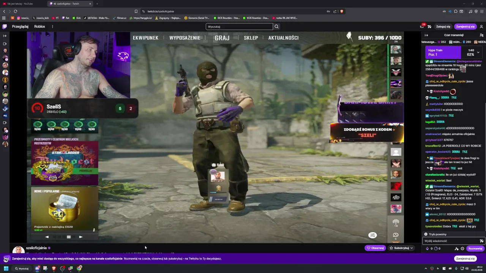Open the Windows Start button
The width and height of the screenshot is (486, 273).
click(6, 268)
